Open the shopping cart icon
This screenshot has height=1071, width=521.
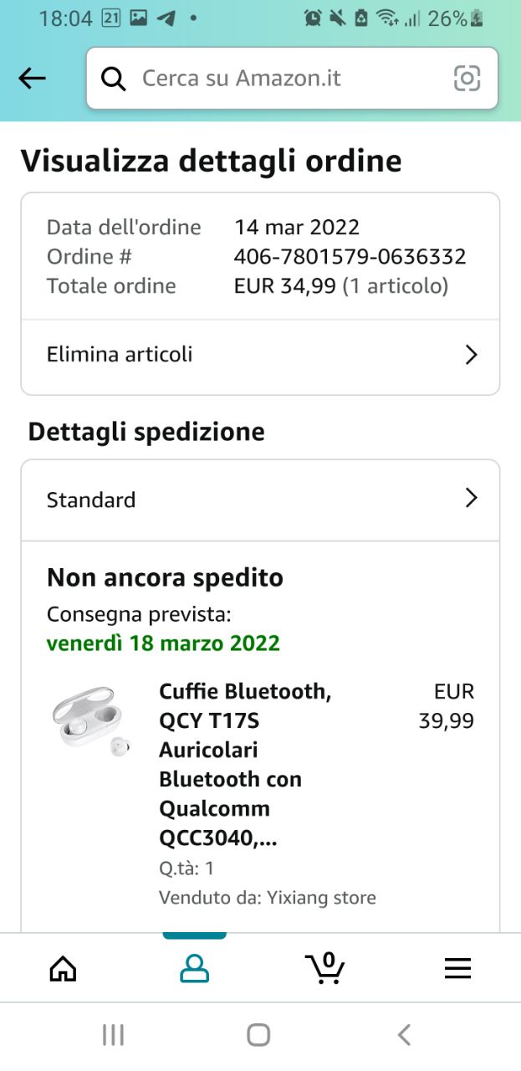[x=324, y=967]
